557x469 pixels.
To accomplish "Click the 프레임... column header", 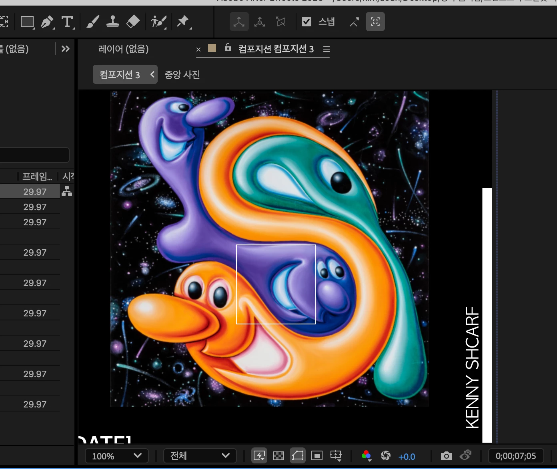I will pyautogui.click(x=37, y=176).
